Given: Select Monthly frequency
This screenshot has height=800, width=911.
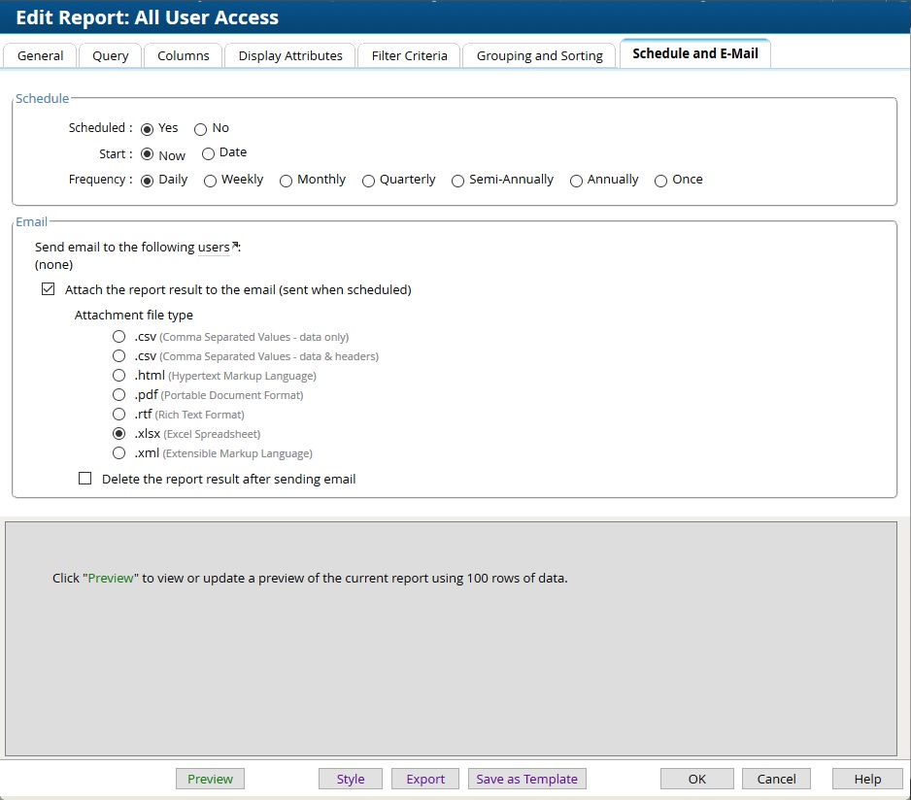Looking at the screenshot, I should pos(286,180).
